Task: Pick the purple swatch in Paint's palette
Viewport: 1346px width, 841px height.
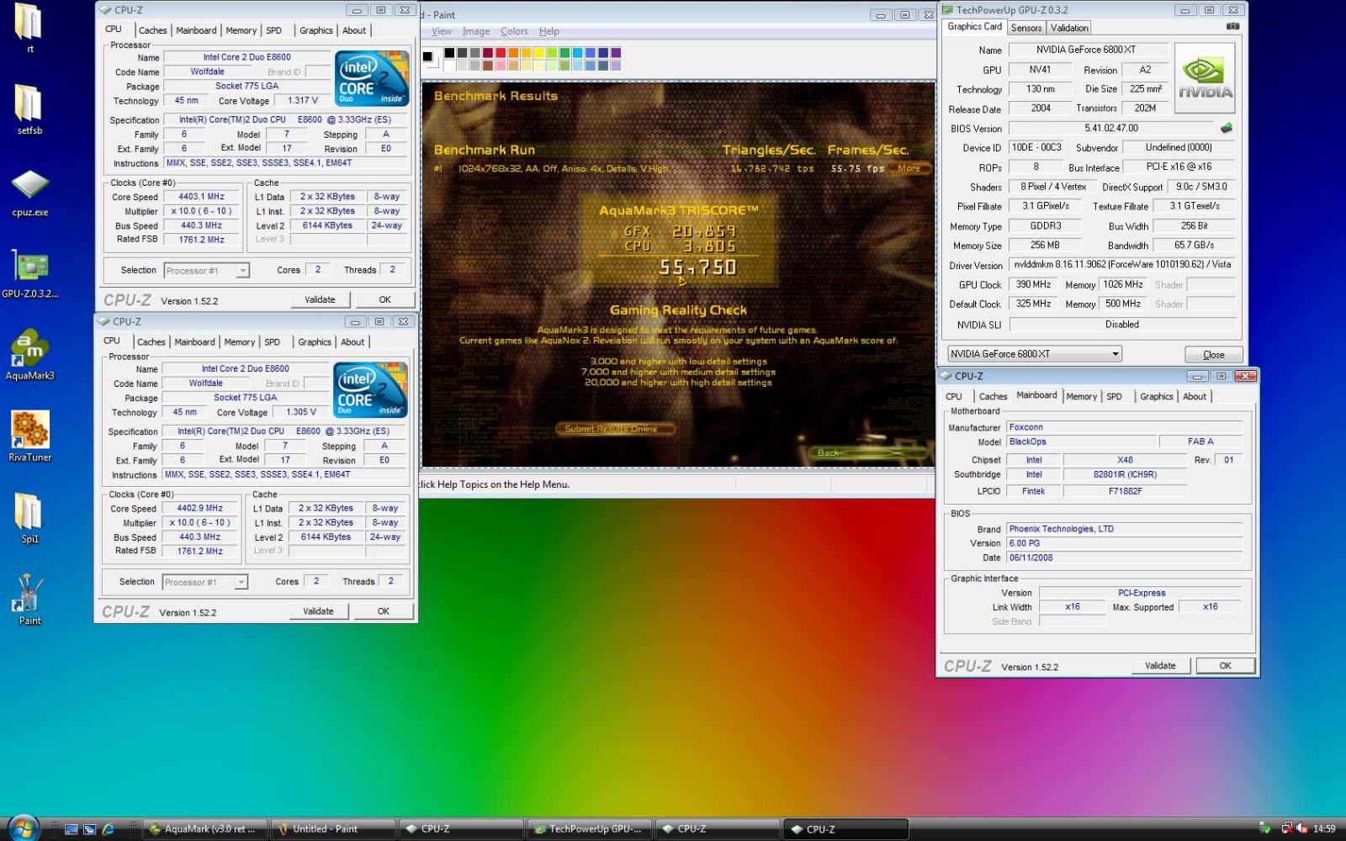Action: pyautogui.click(x=616, y=53)
